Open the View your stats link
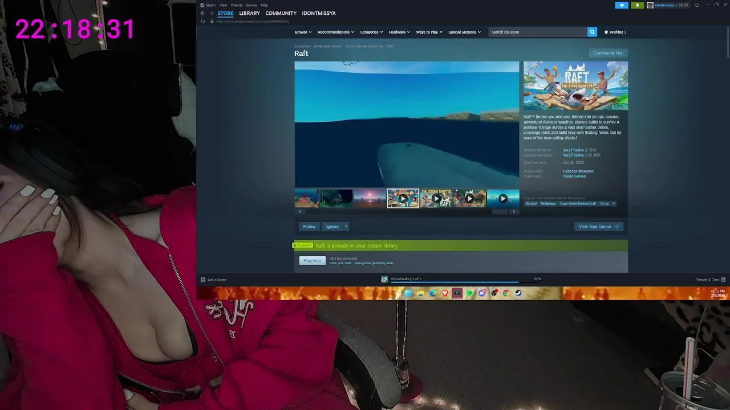This screenshot has width=730, height=410. click(340, 263)
